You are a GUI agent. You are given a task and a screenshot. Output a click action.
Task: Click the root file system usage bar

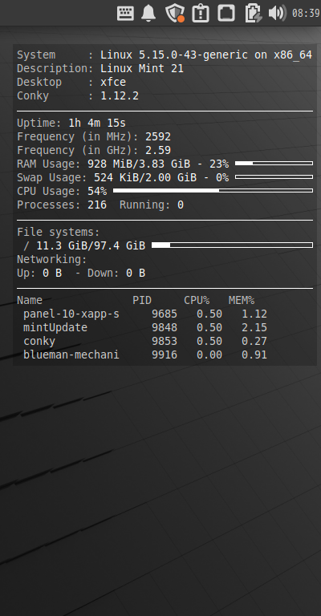pos(232,245)
